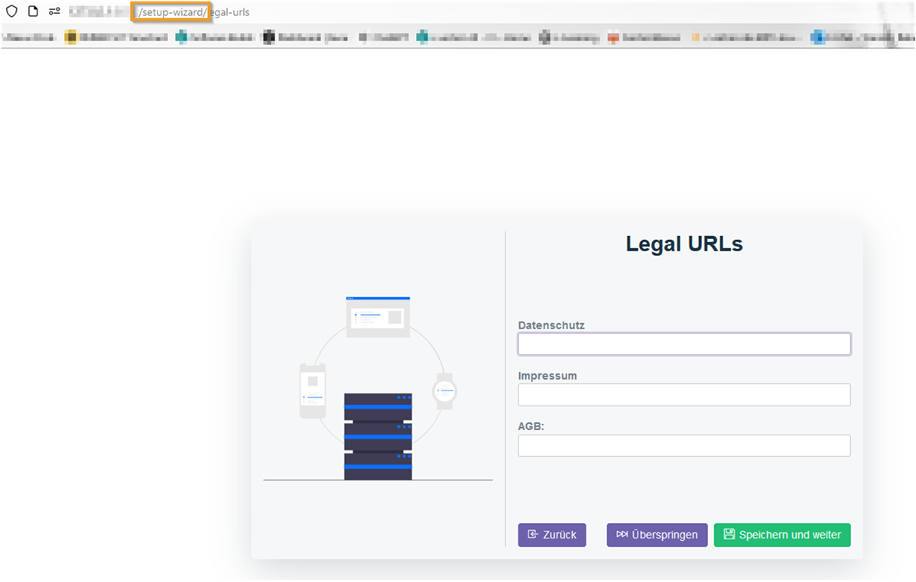Open the bookmark with orange-red favicon
The image size is (916, 582).
pyautogui.click(x=612, y=36)
